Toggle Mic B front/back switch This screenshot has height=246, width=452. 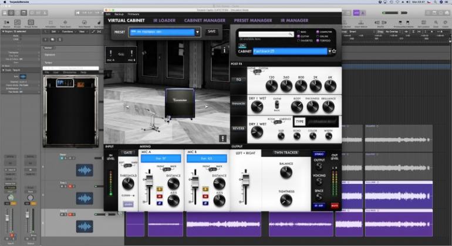[x=212, y=169]
